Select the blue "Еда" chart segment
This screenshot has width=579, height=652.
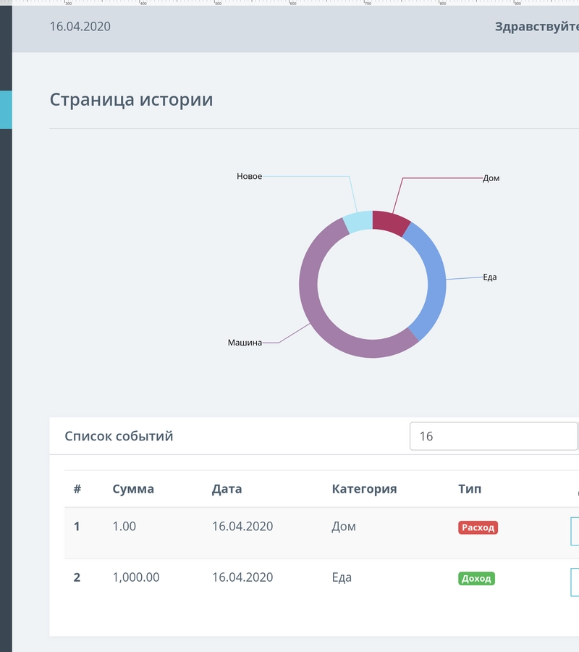click(433, 279)
